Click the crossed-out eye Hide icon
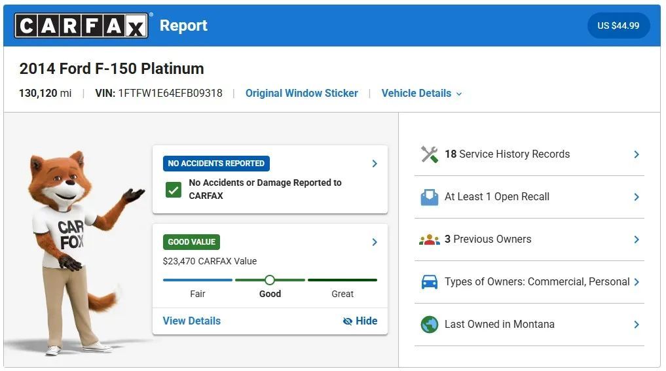Viewport: 666px width, 371px height. click(x=348, y=321)
